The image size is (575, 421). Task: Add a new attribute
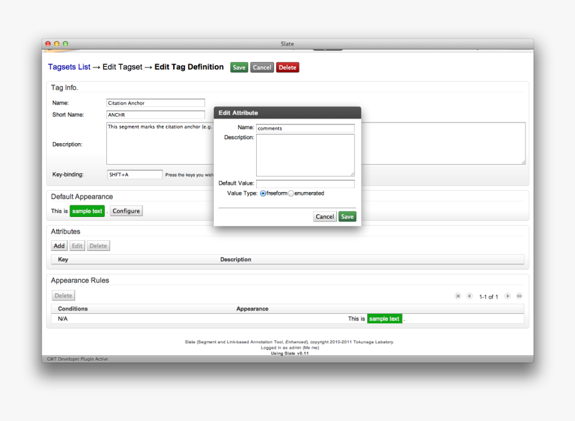59,246
